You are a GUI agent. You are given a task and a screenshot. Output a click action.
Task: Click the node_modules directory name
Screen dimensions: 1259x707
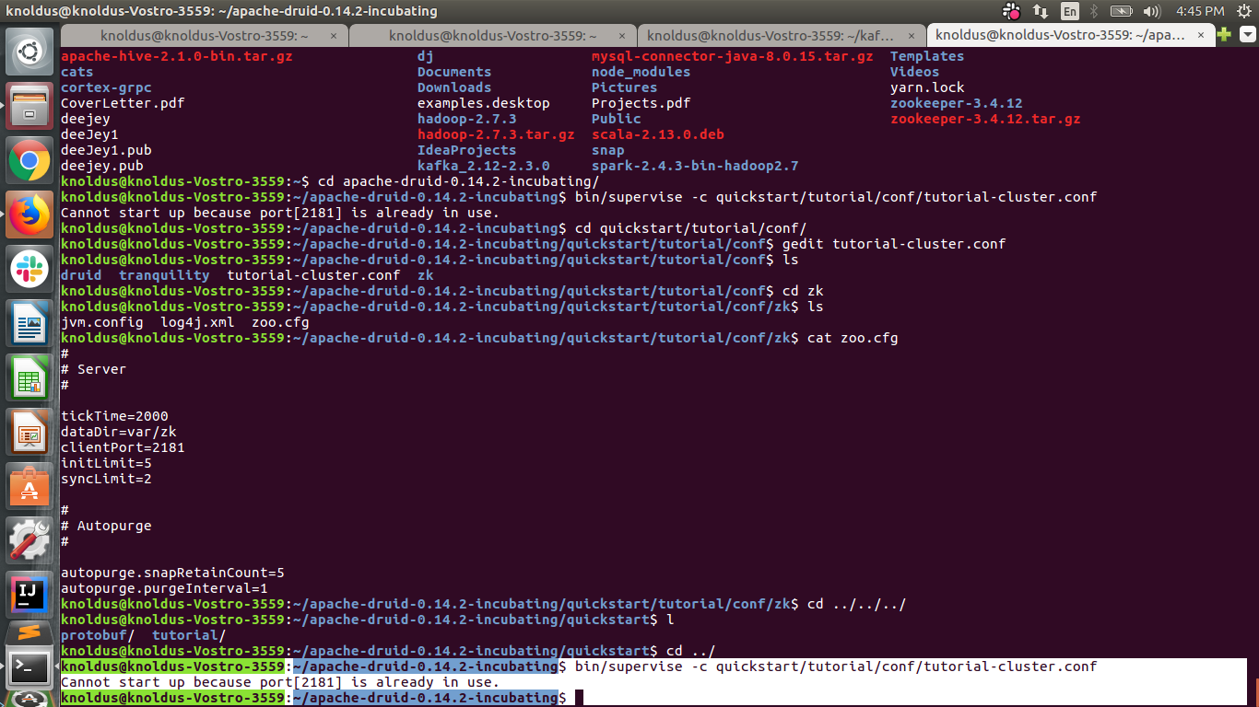click(641, 72)
